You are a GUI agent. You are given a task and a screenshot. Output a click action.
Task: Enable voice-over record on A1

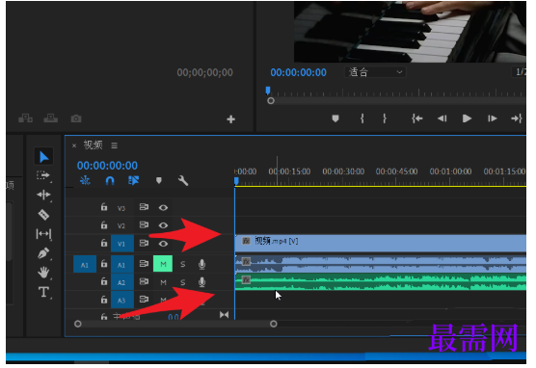(x=202, y=264)
